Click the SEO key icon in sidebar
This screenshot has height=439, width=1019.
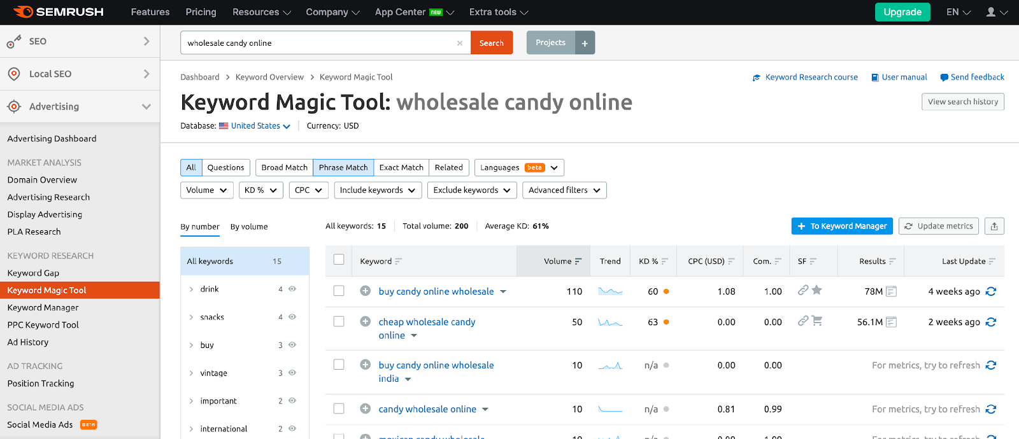tap(14, 41)
